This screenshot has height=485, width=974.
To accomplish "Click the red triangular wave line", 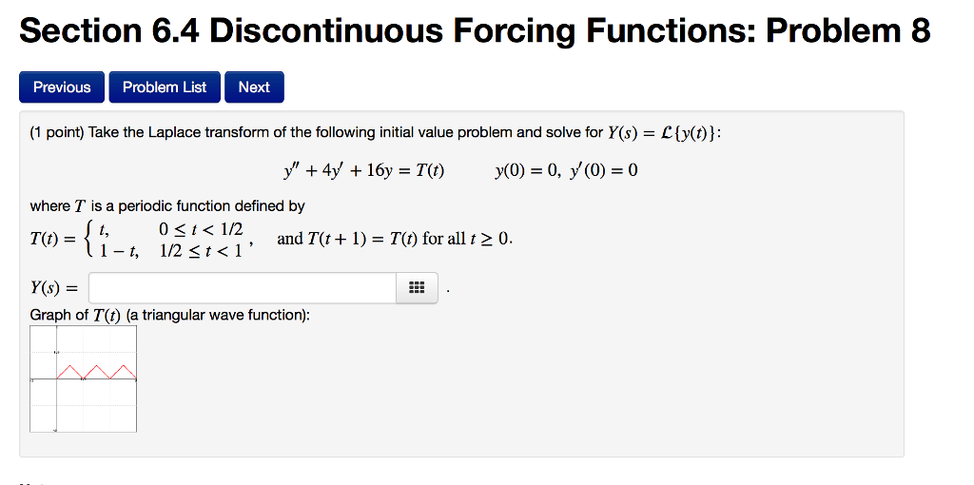I will [96, 371].
